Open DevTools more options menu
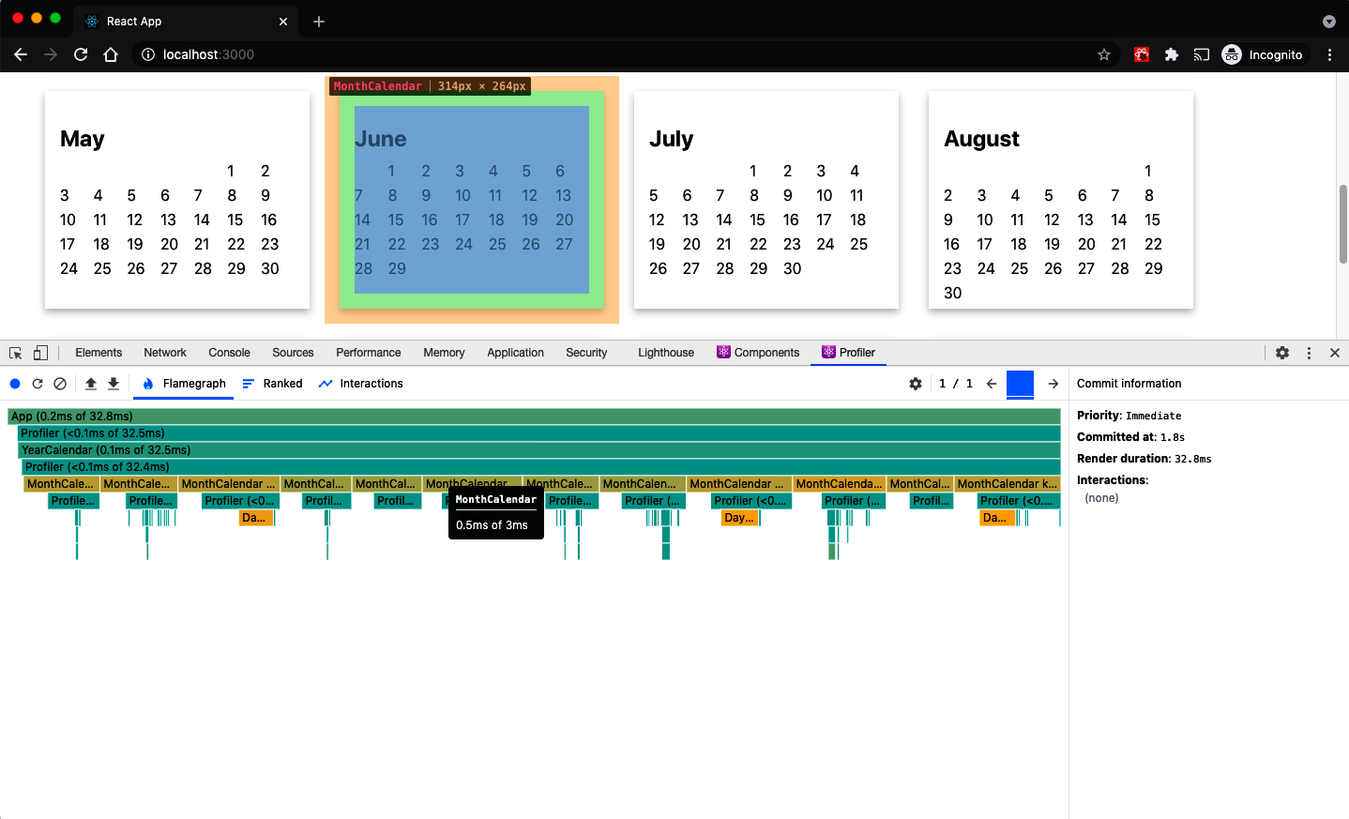 coord(1309,353)
